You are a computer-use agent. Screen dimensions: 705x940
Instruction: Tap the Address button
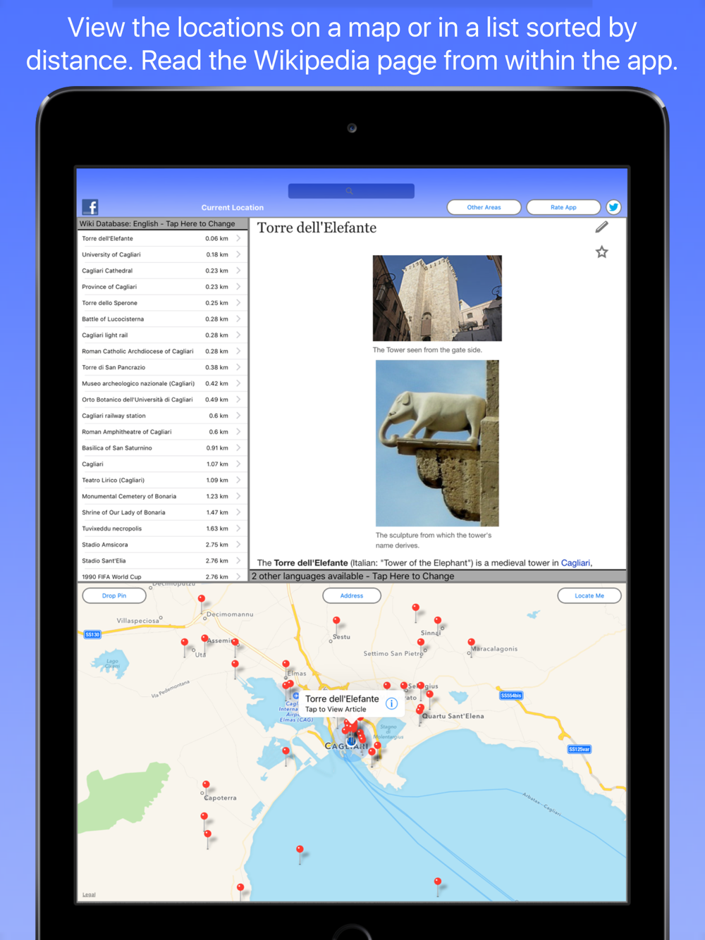click(x=352, y=595)
